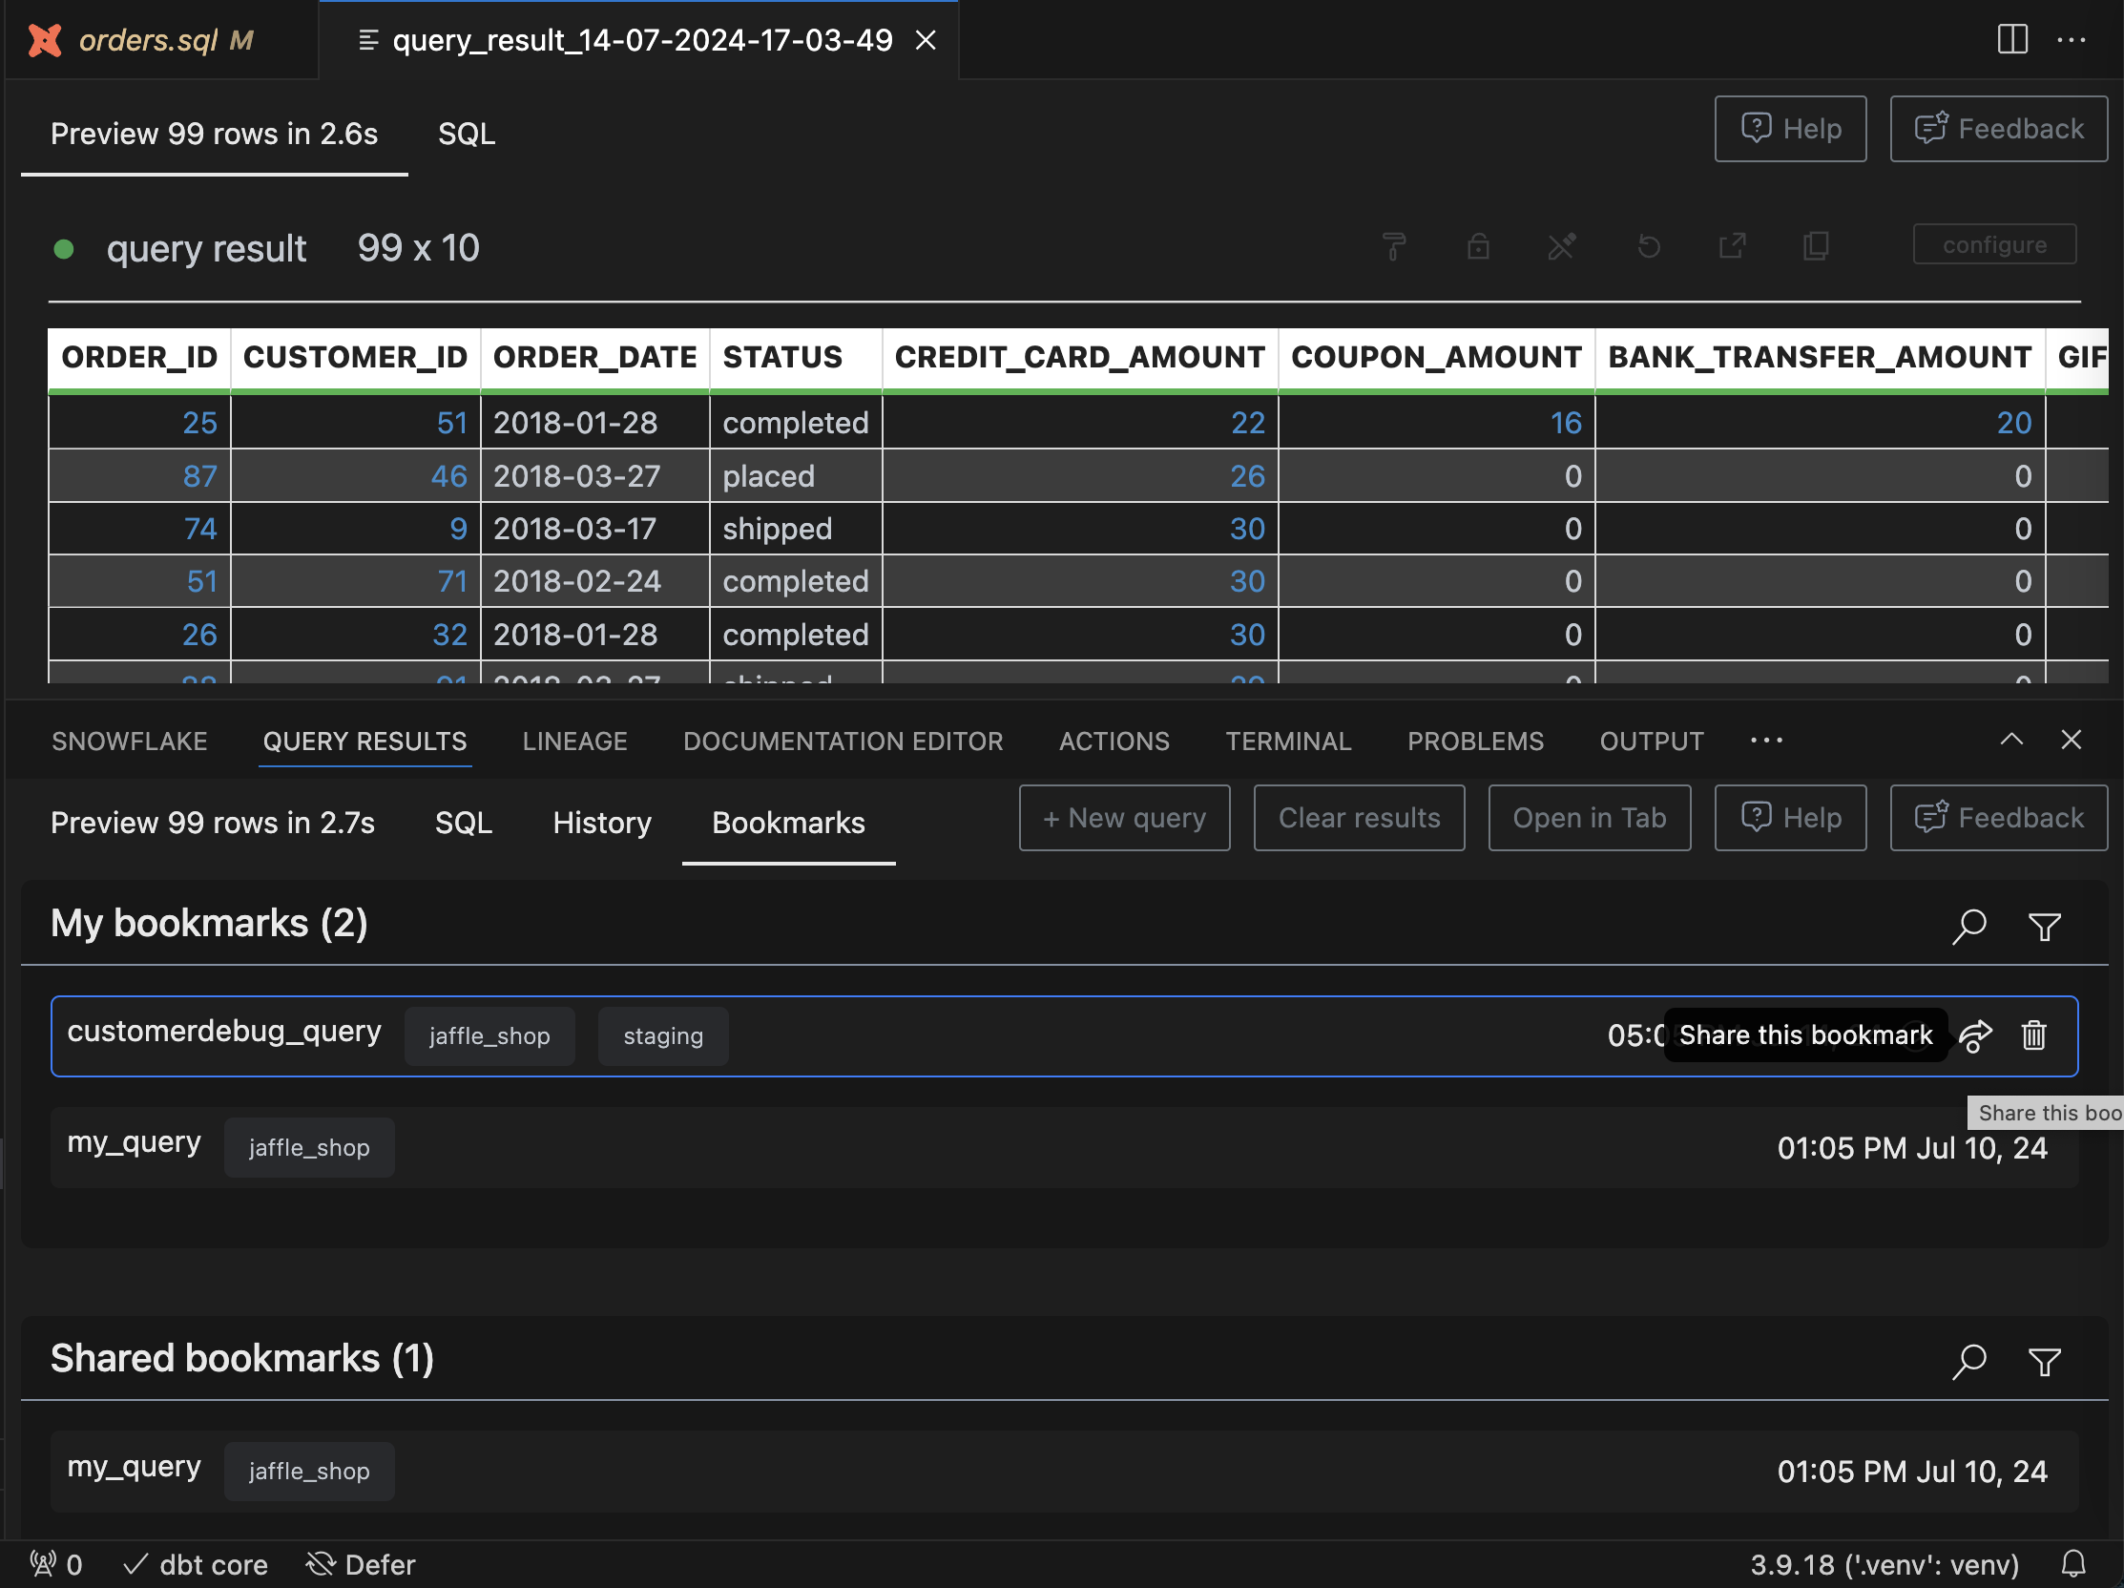Click the open externally icon
2124x1588 pixels.
[x=1731, y=247]
